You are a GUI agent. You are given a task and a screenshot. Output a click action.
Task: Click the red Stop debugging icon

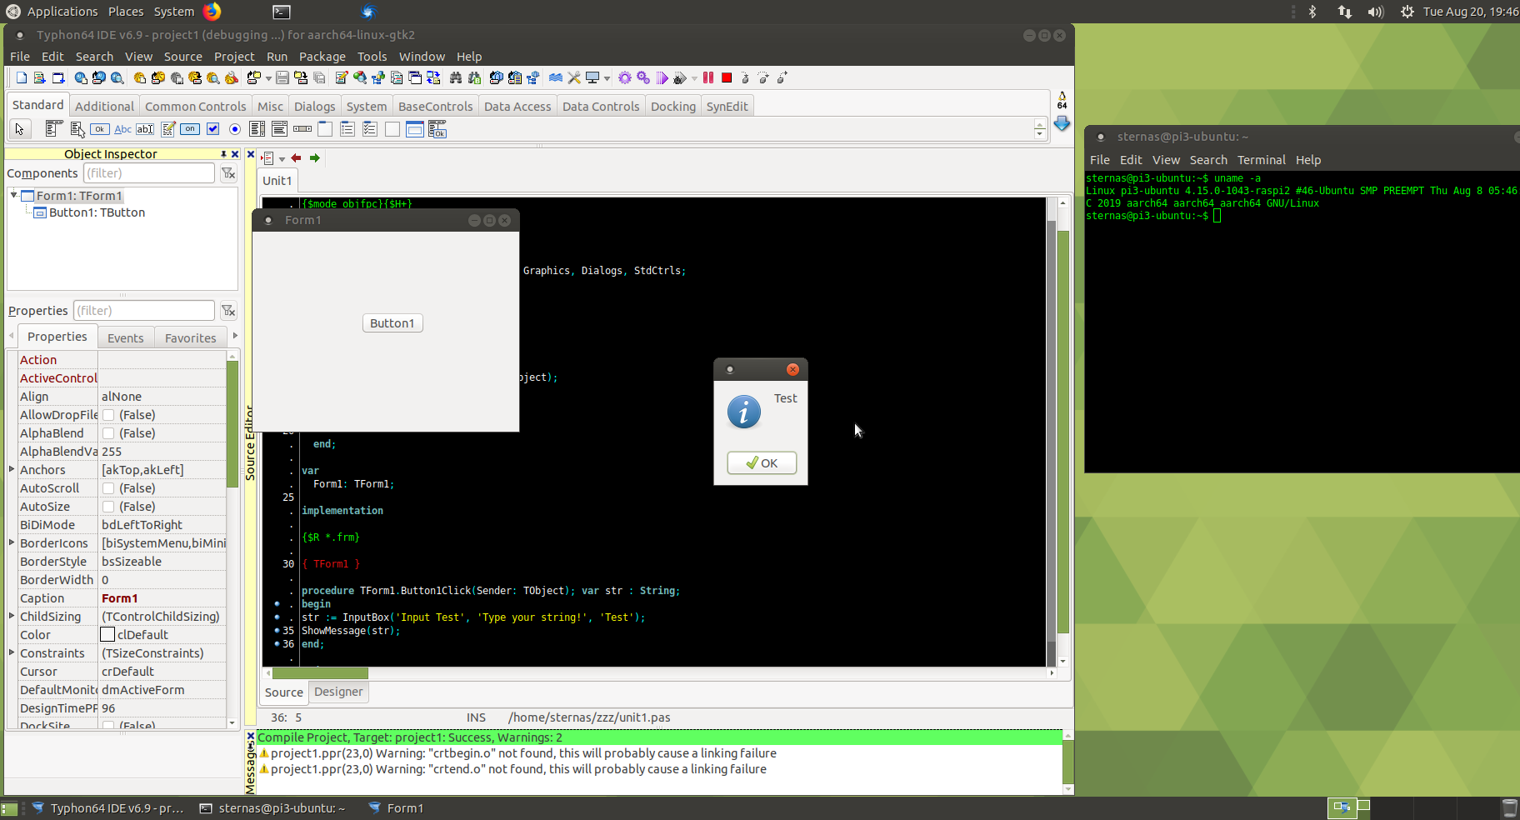pyautogui.click(x=727, y=77)
